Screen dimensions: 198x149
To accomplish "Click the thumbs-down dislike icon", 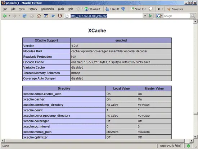I will [123, 9].
